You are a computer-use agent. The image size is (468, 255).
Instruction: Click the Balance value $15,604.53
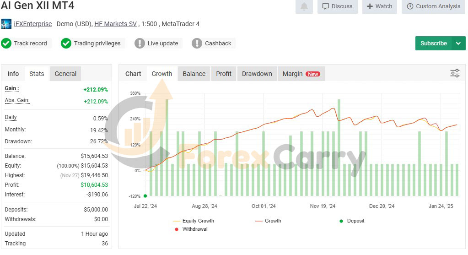pos(94,156)
